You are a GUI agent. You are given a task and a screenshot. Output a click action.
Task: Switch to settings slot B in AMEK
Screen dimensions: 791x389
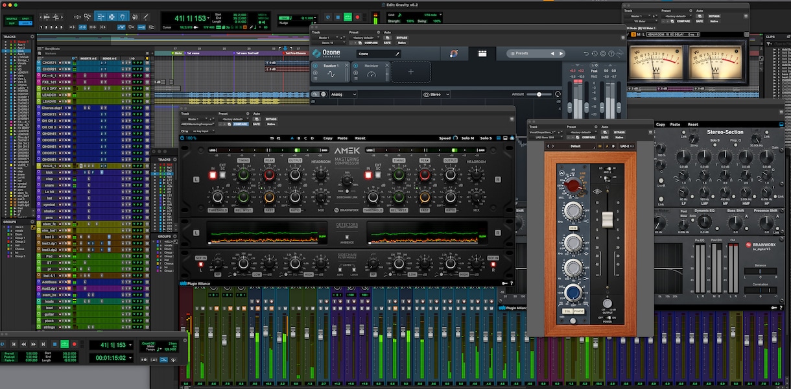299,138
